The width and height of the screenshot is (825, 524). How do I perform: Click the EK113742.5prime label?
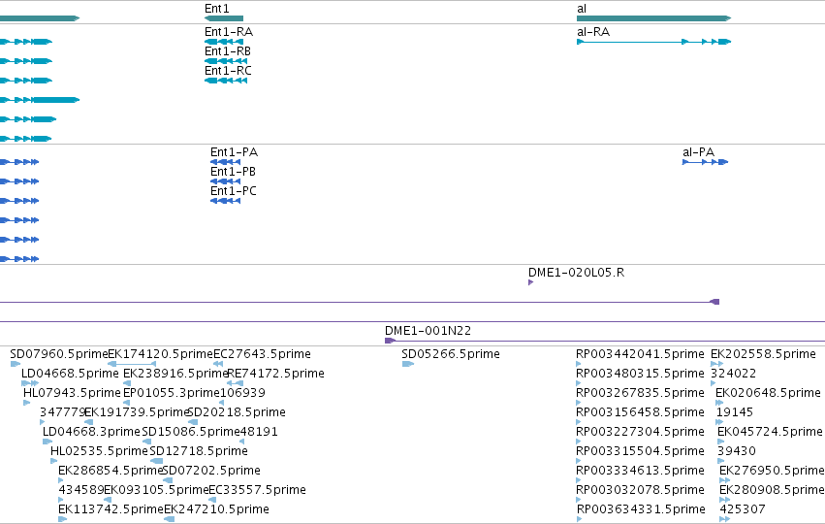[111, 509]
